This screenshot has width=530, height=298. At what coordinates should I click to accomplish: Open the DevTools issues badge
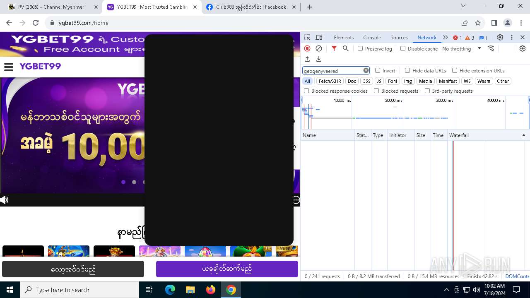click(x=484, y=38)
